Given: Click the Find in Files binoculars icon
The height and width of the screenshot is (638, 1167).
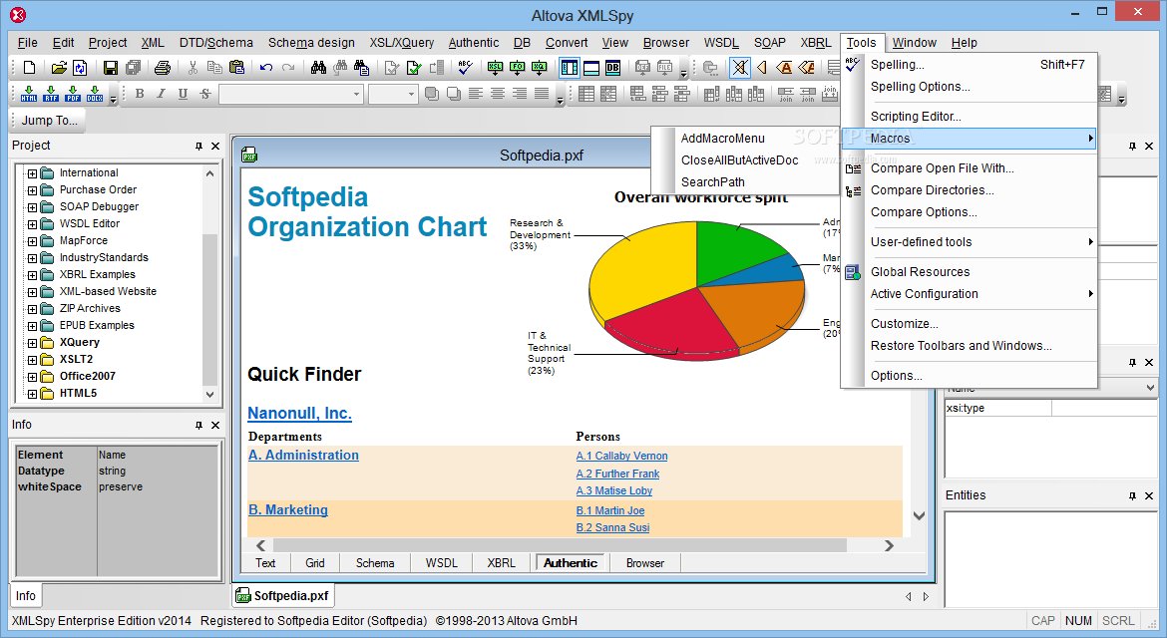Looking at the screenshot, I should [362, 68].
